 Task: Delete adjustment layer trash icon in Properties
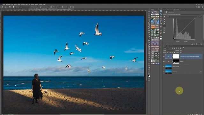(201, 44)
